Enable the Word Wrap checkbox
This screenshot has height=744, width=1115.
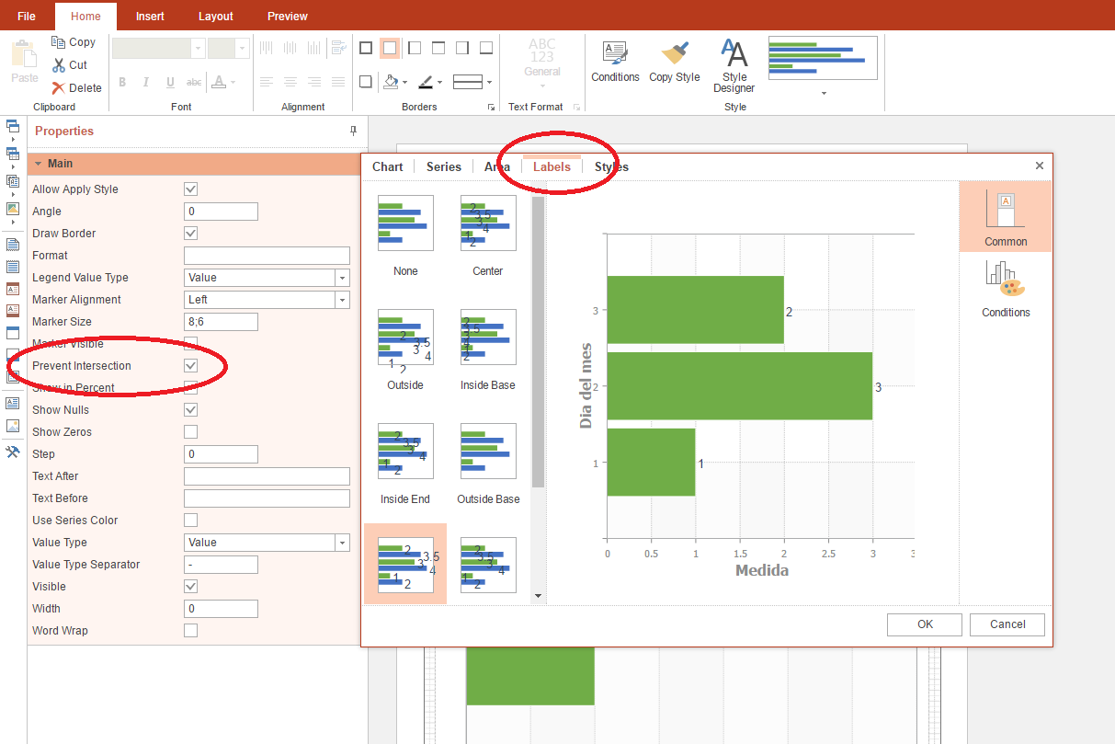(x=191, y=631)
